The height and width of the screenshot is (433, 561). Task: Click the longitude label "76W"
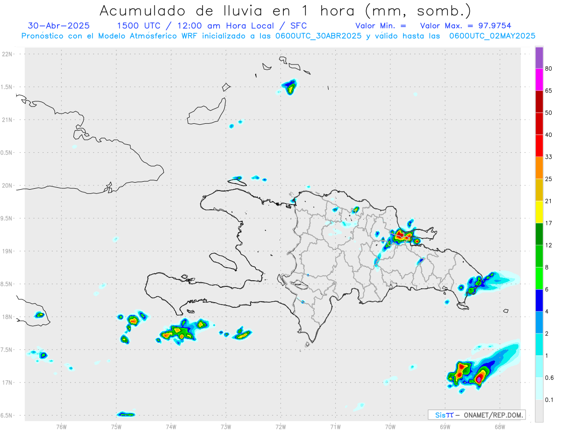61,426
